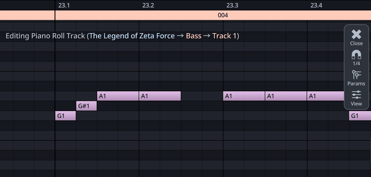Viewport: 371px width, 177px height.
Task: Select the G1 note at far right
Action: 360,116
